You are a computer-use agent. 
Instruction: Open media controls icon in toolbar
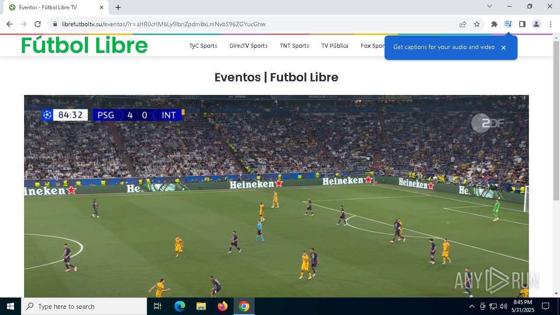pyautogui.click(x=508, y=24)
